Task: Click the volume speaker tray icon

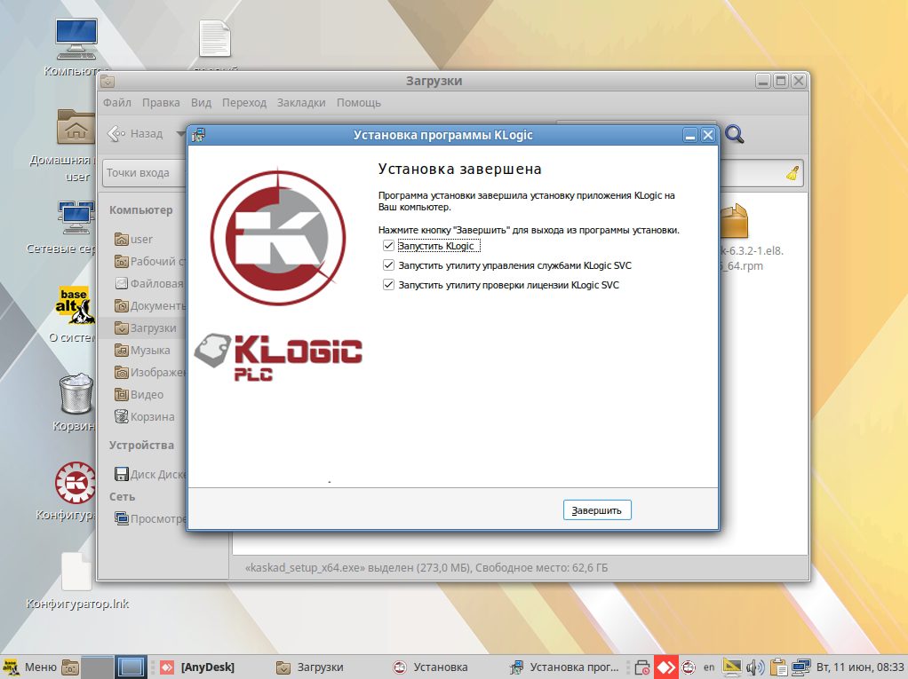Action: click(755, 667)
